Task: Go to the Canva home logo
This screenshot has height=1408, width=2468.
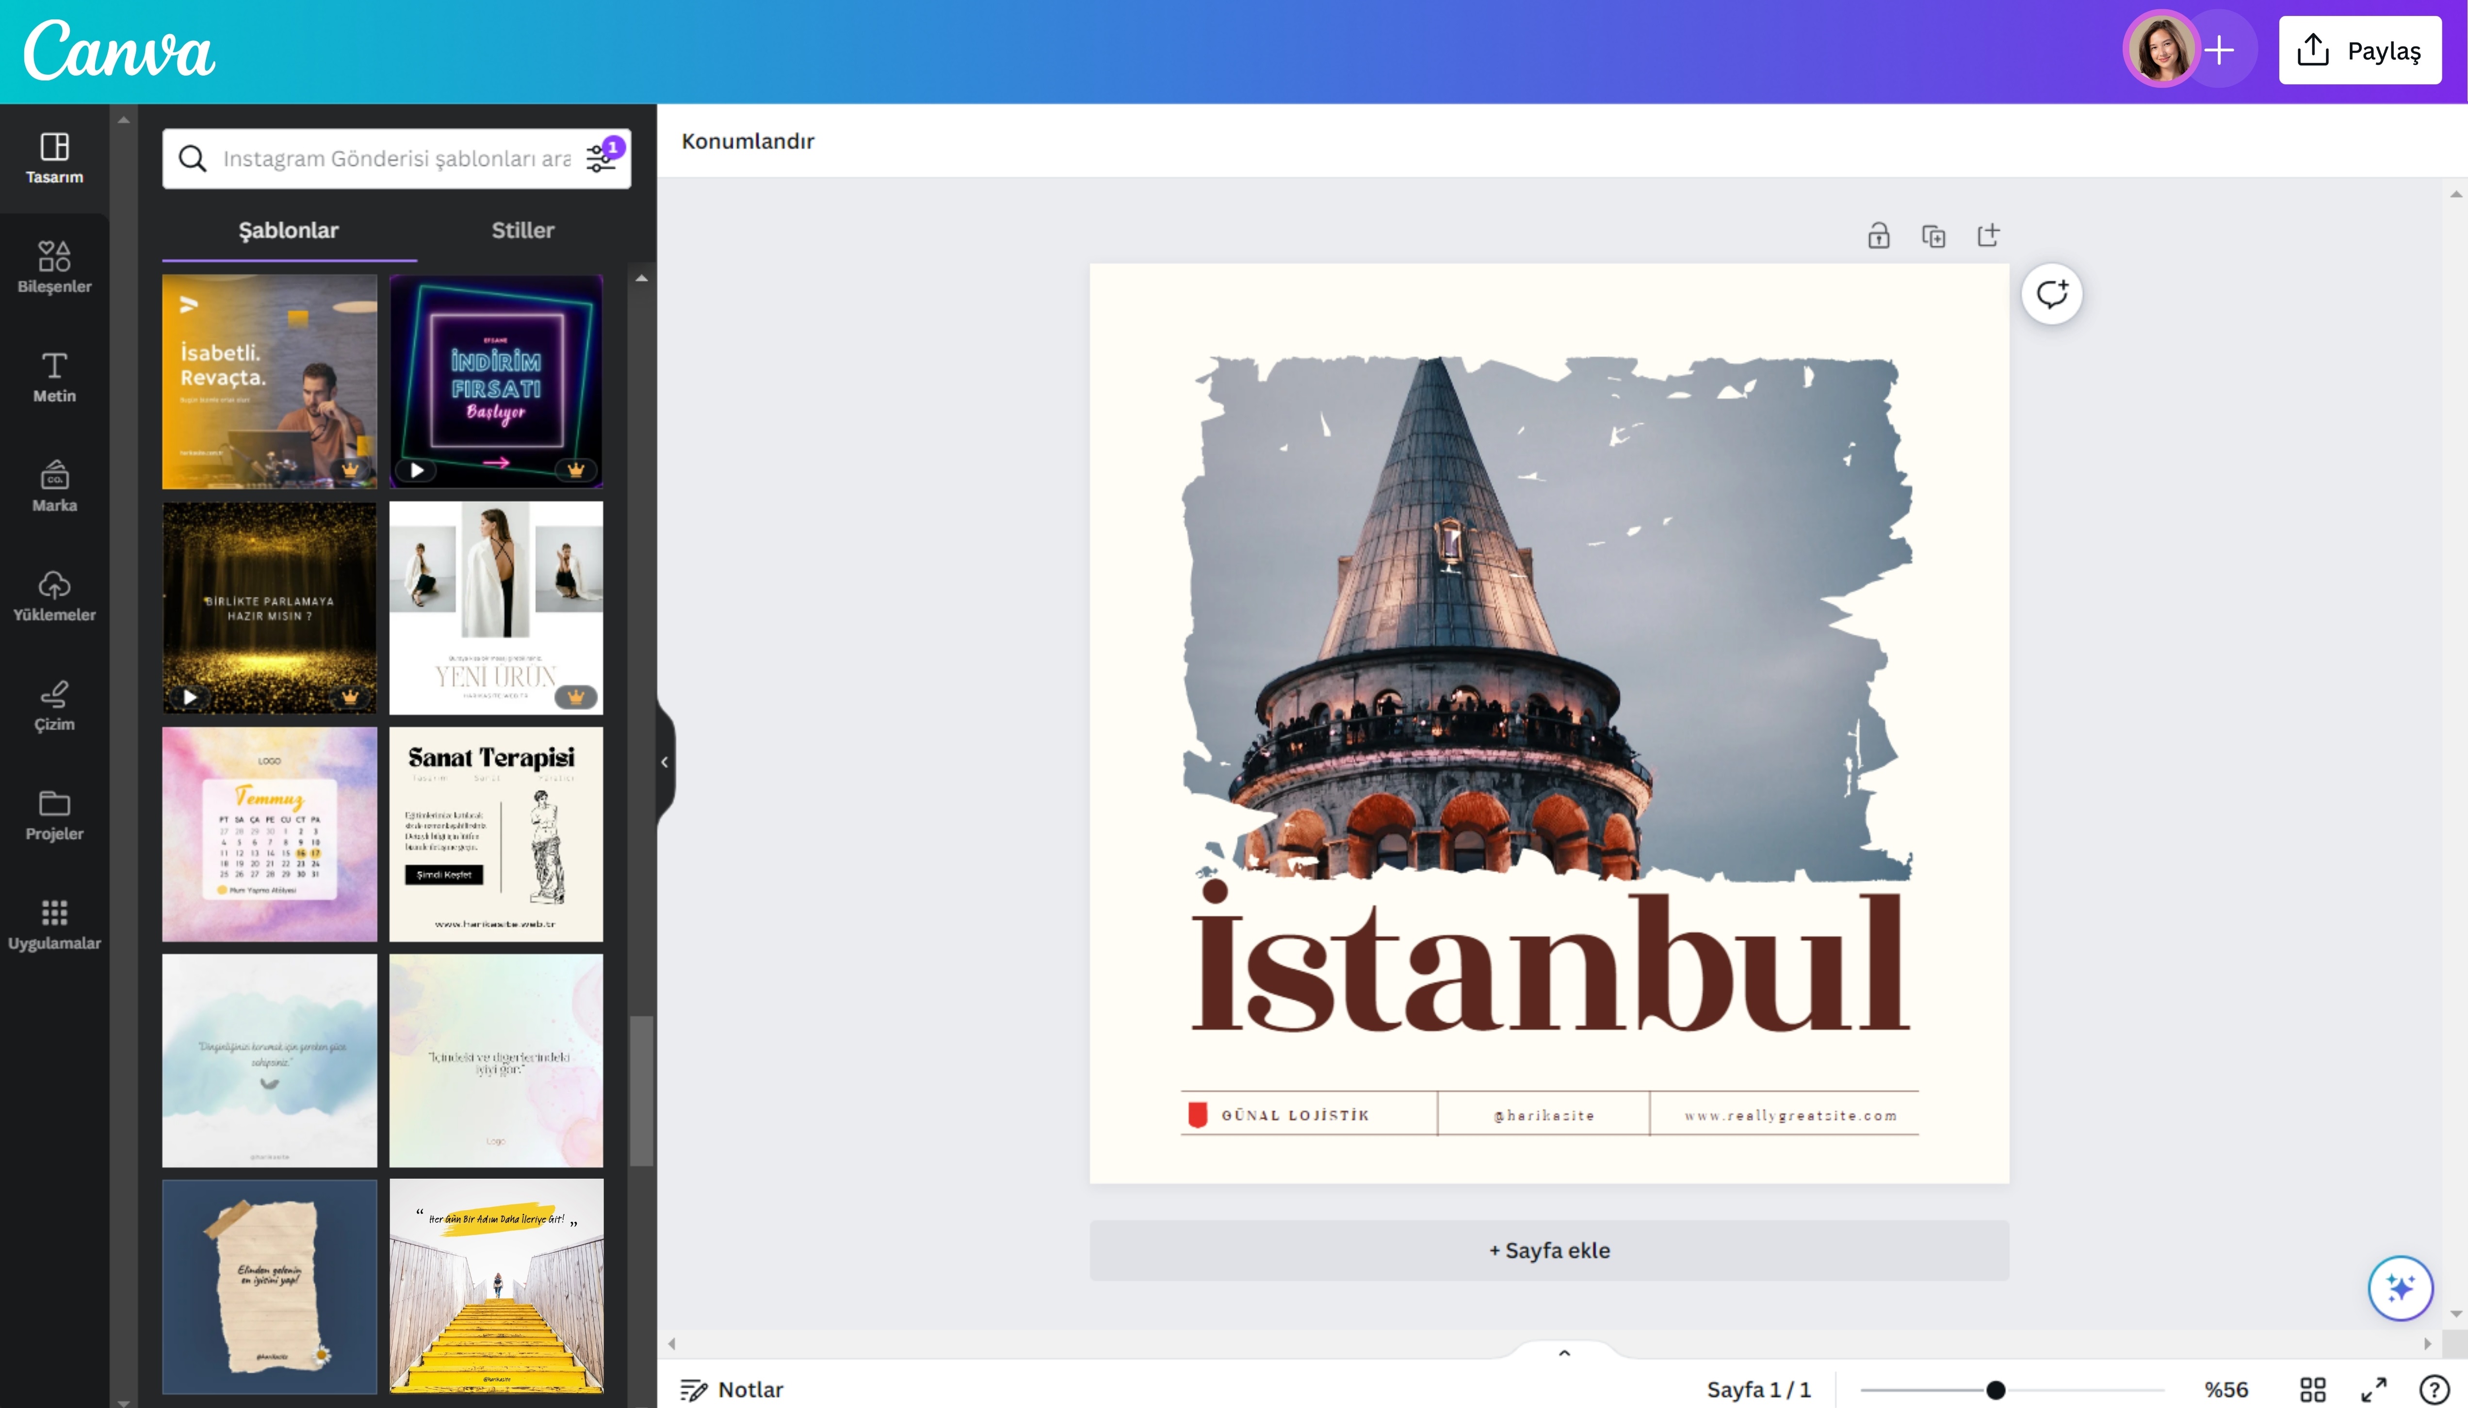Action: pos(119,50)
